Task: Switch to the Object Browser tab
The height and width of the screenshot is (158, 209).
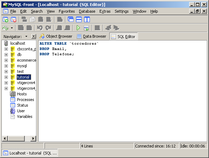Action: 56,36
